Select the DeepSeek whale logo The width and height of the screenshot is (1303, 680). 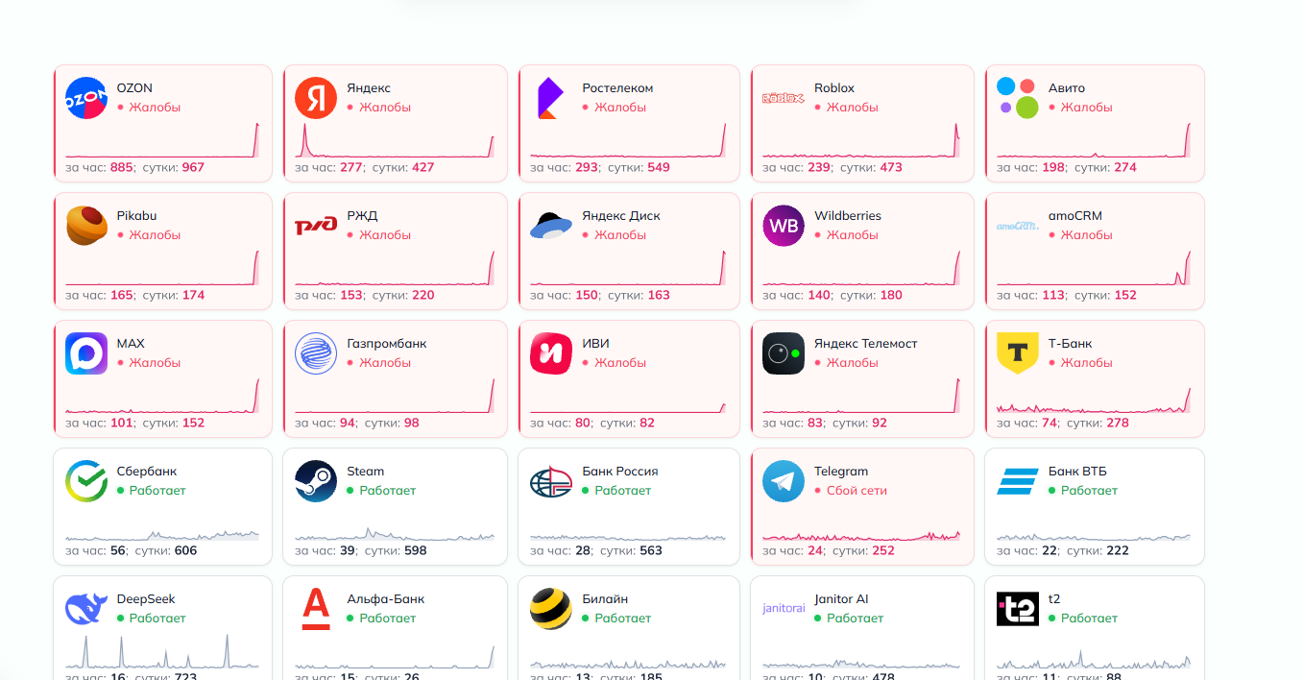86,609
